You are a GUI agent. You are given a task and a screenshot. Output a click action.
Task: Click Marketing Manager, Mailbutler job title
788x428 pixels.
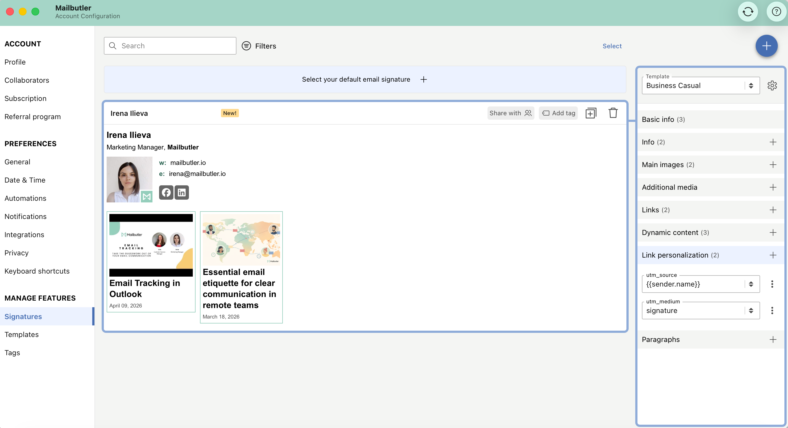click(153, 147)
